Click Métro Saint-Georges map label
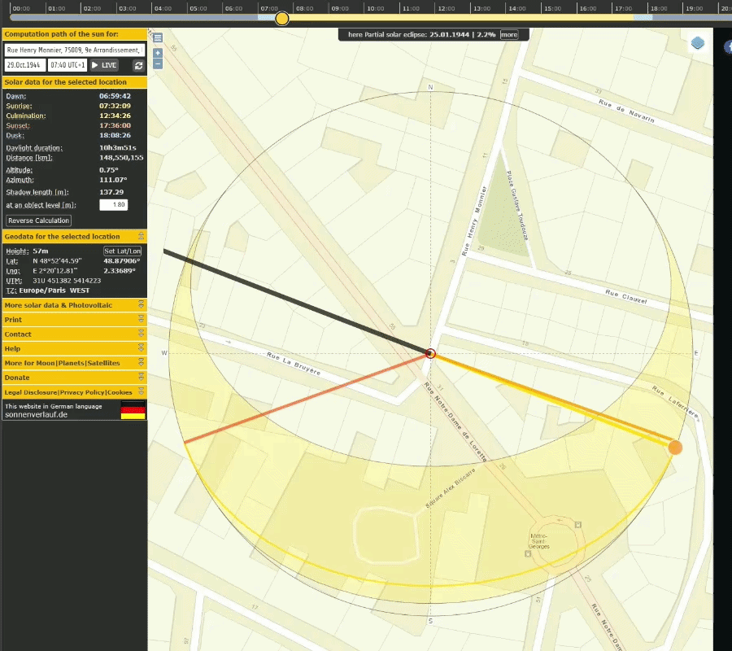732x651 pixels. (x=538, y=541)
